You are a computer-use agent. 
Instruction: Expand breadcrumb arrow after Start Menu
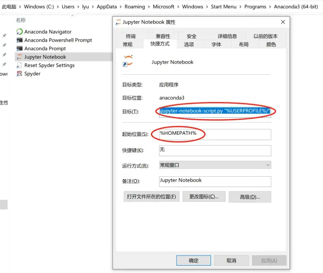coord(240,7)
